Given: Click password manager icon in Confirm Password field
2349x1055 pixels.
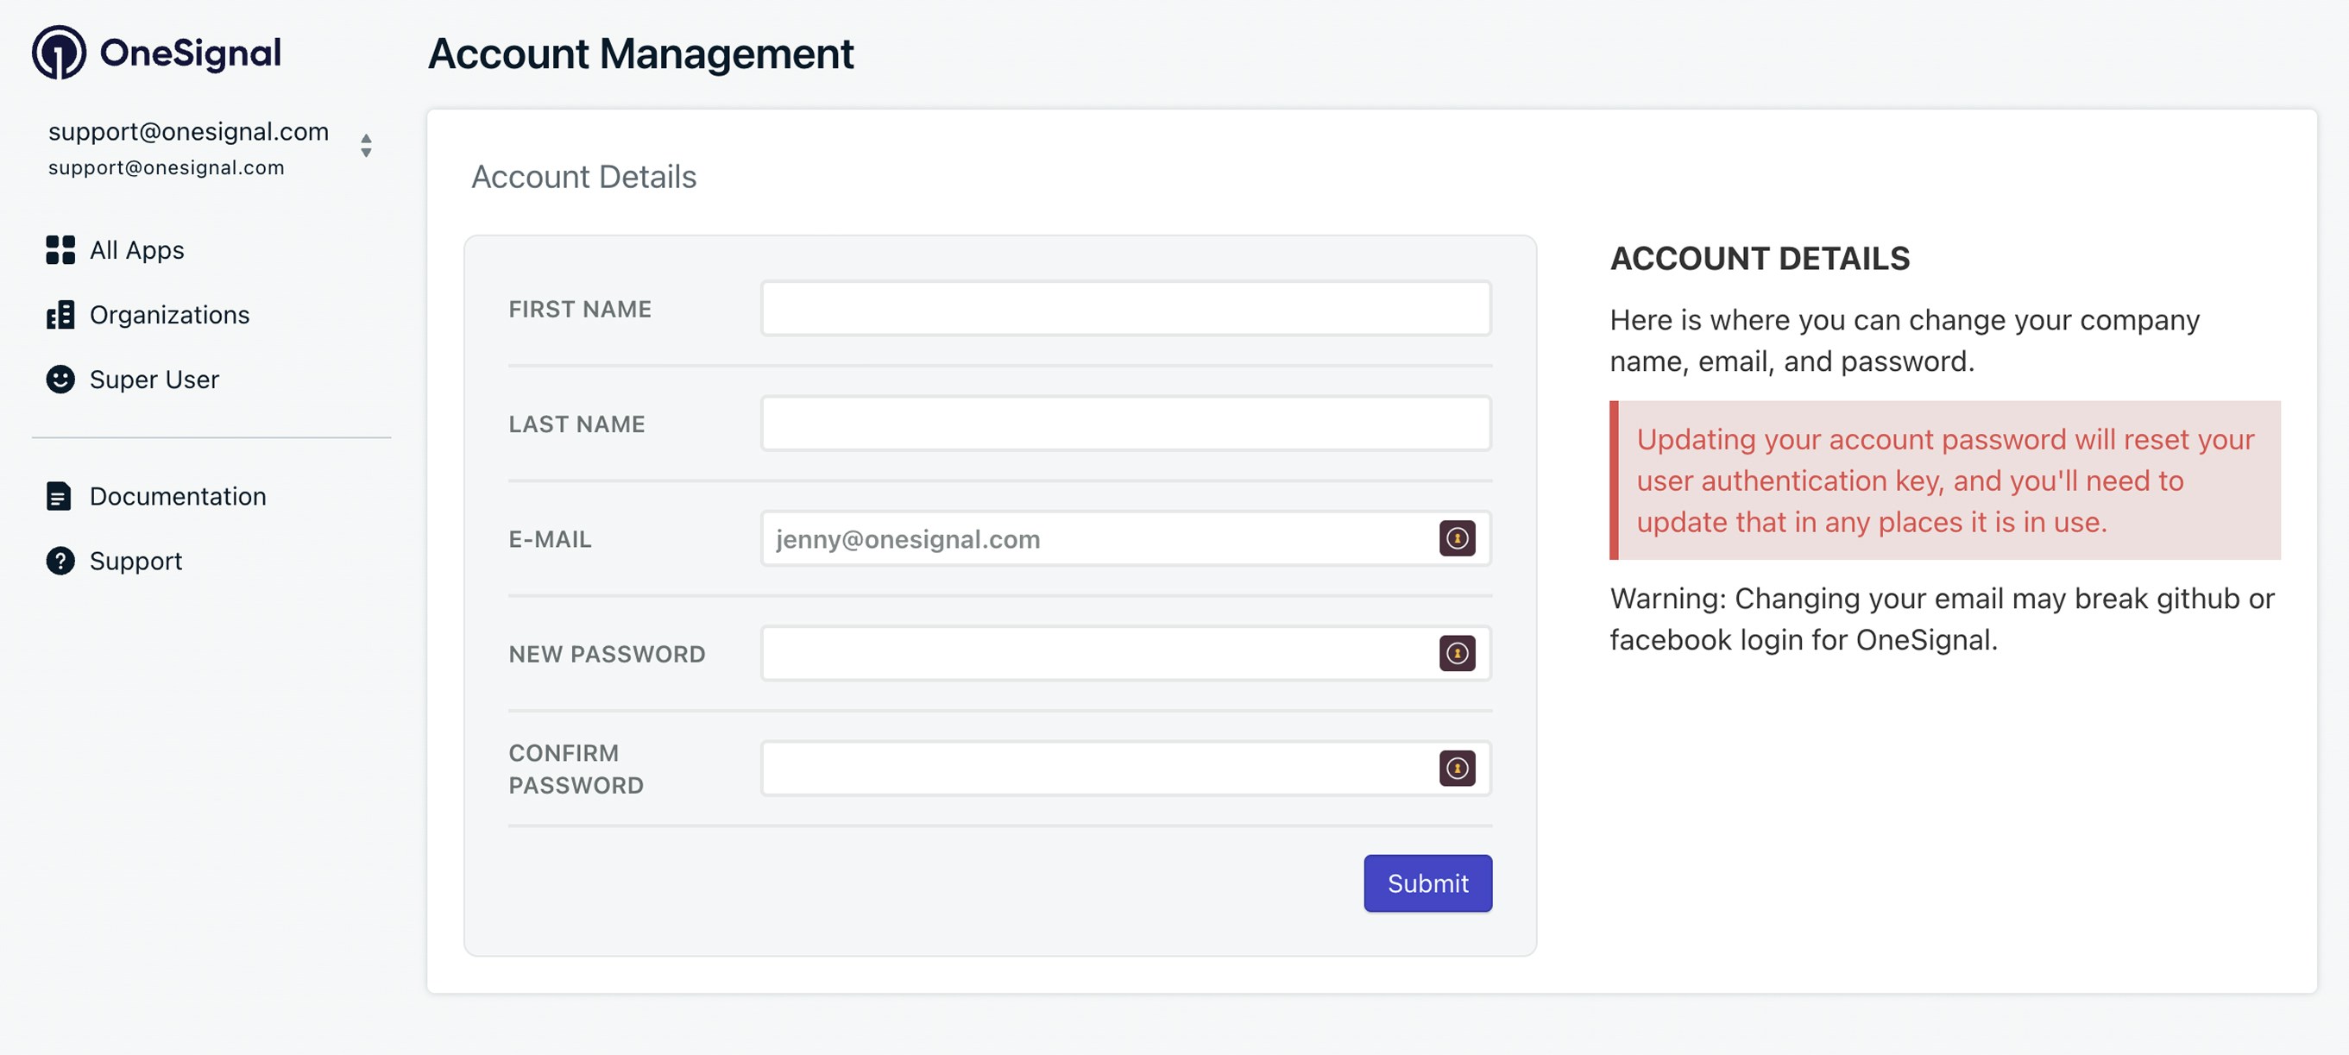Looking at the screenshot, I should 1457,769.
